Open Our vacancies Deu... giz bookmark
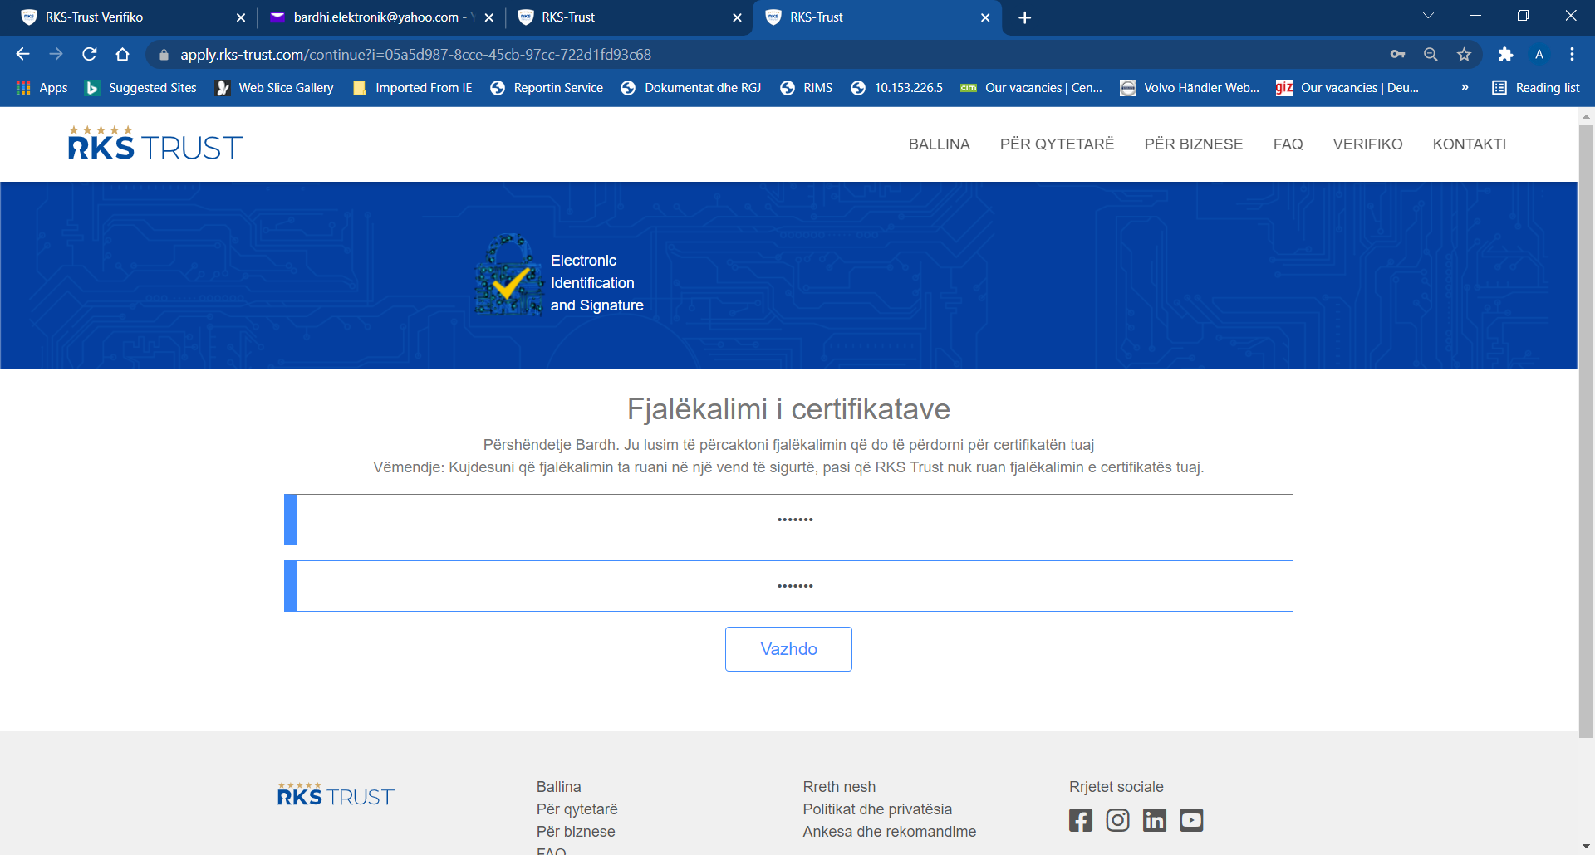The image size is (1595, 855). (1347, 88)
